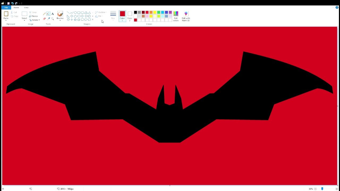Click the 50% zoom level text
This screenshot has width=340, height=191.
point(311,189)
